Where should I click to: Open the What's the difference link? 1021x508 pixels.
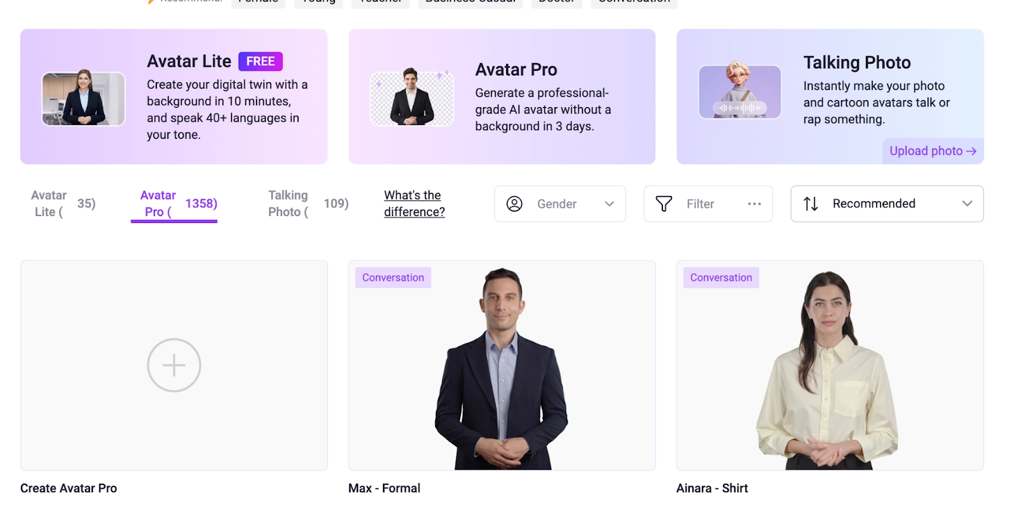[414, 204]
